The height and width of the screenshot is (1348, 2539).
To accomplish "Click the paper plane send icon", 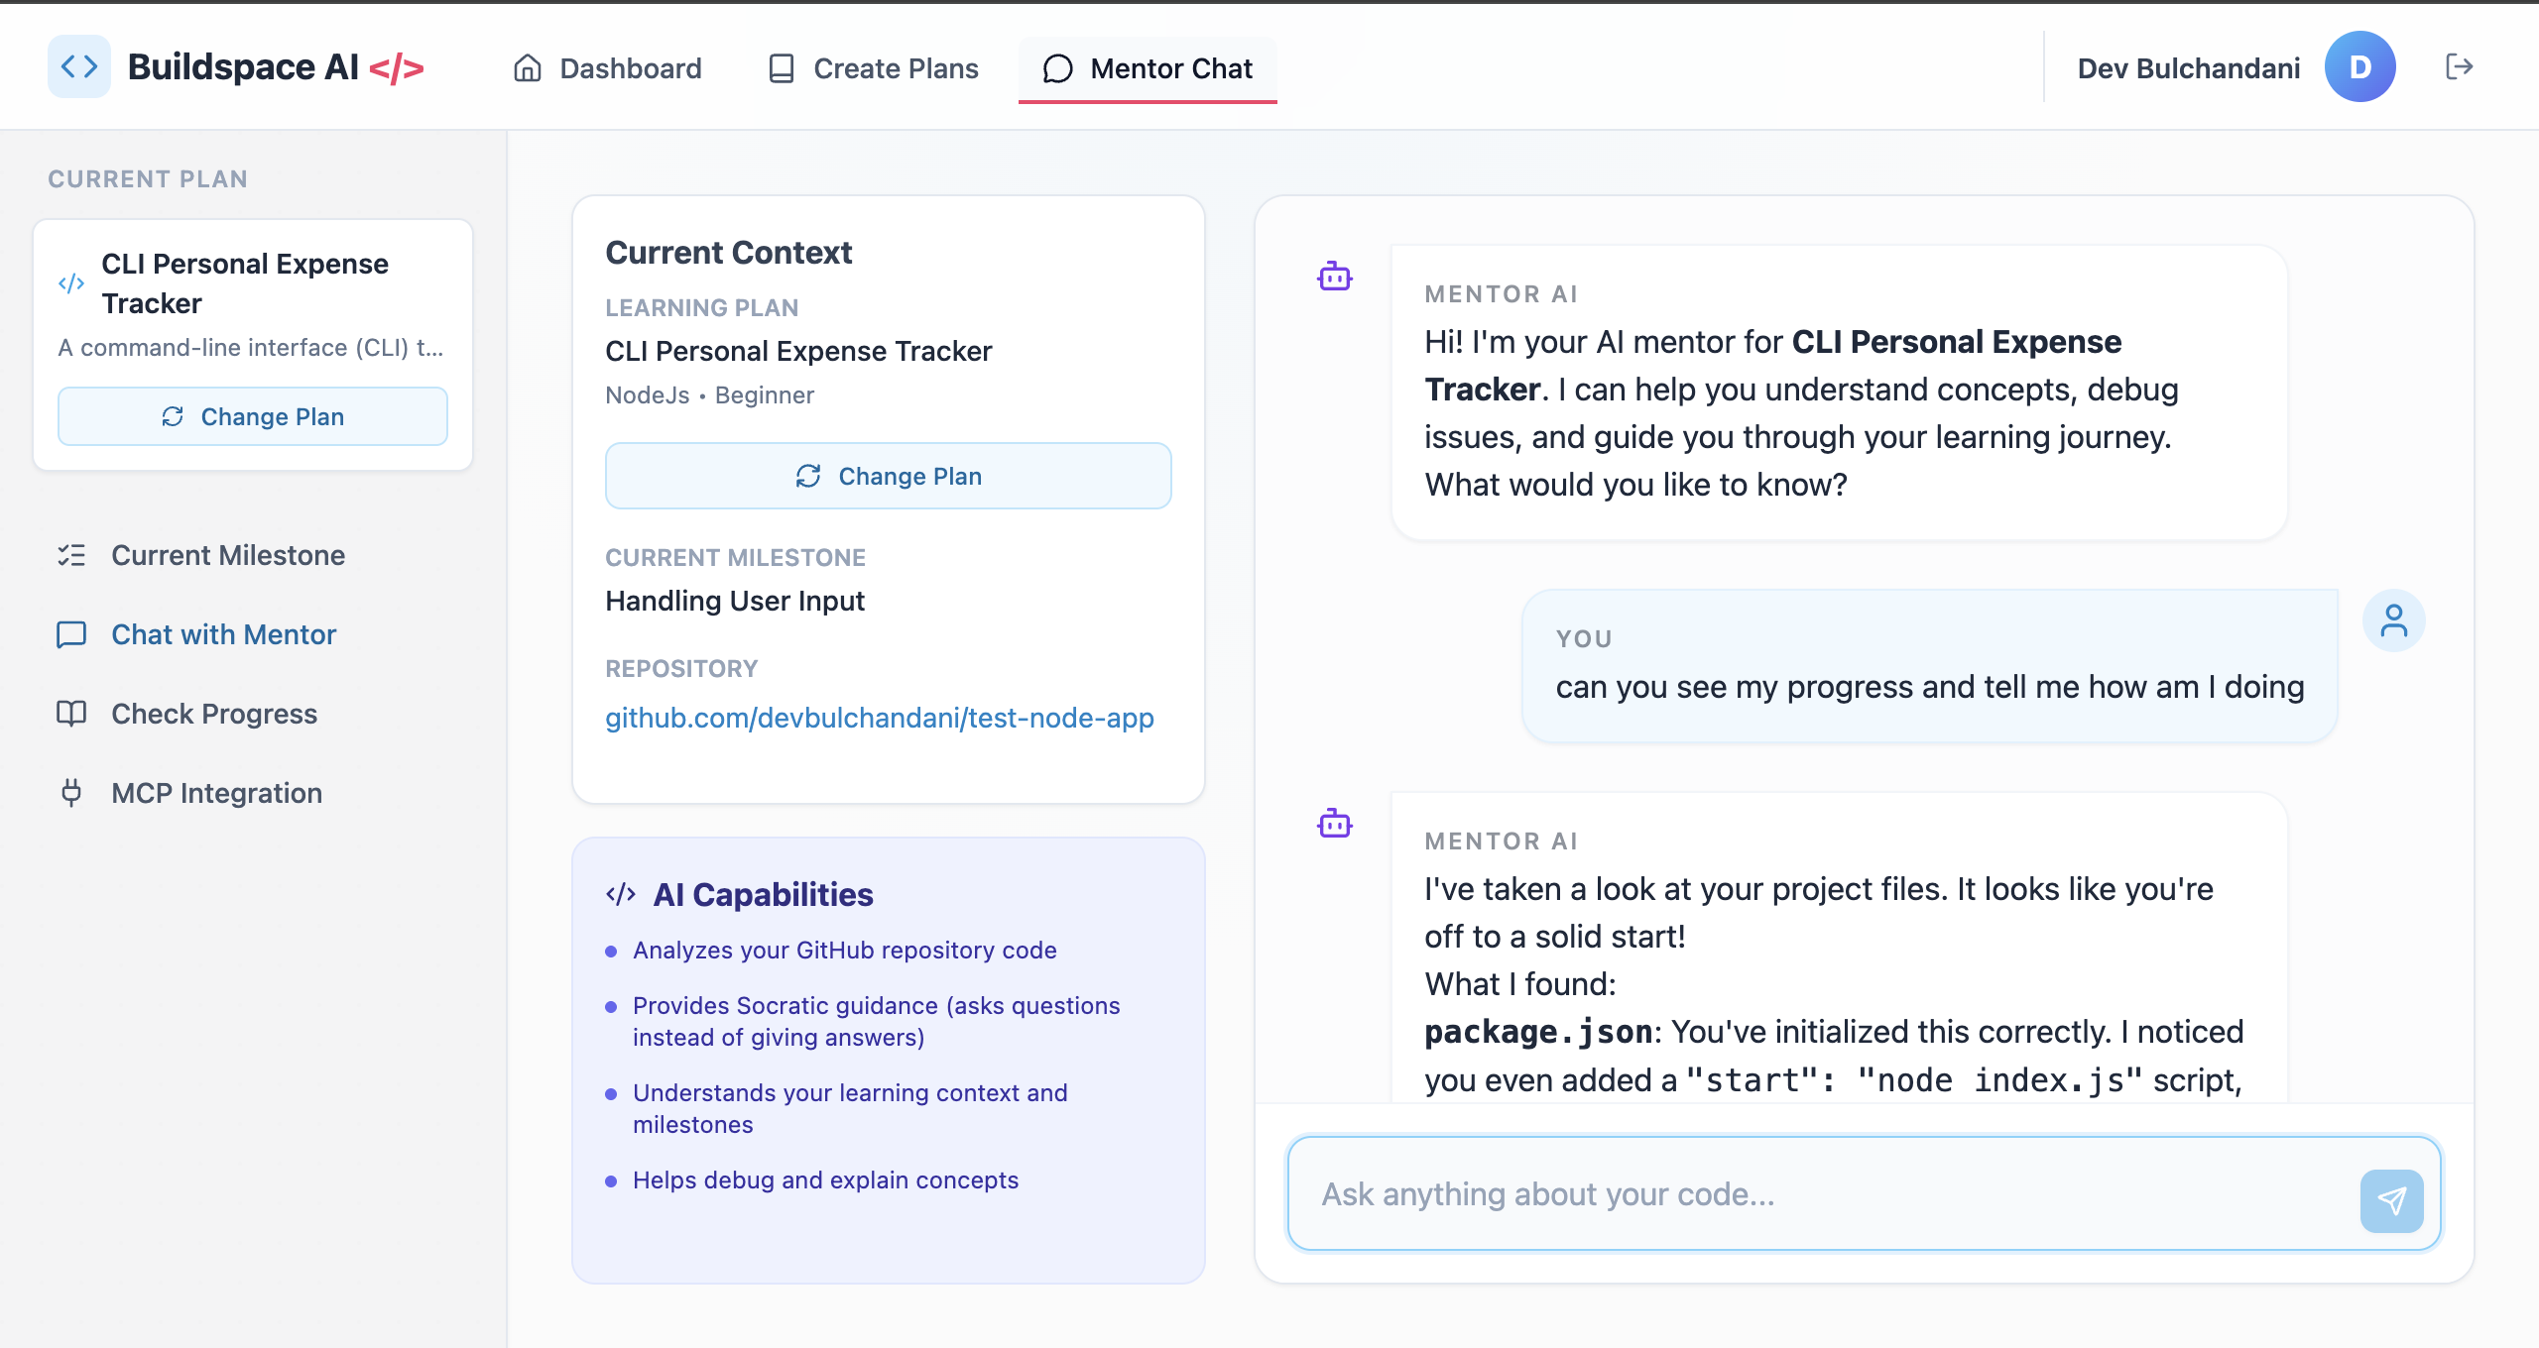I will [x=2391, y=1200].
